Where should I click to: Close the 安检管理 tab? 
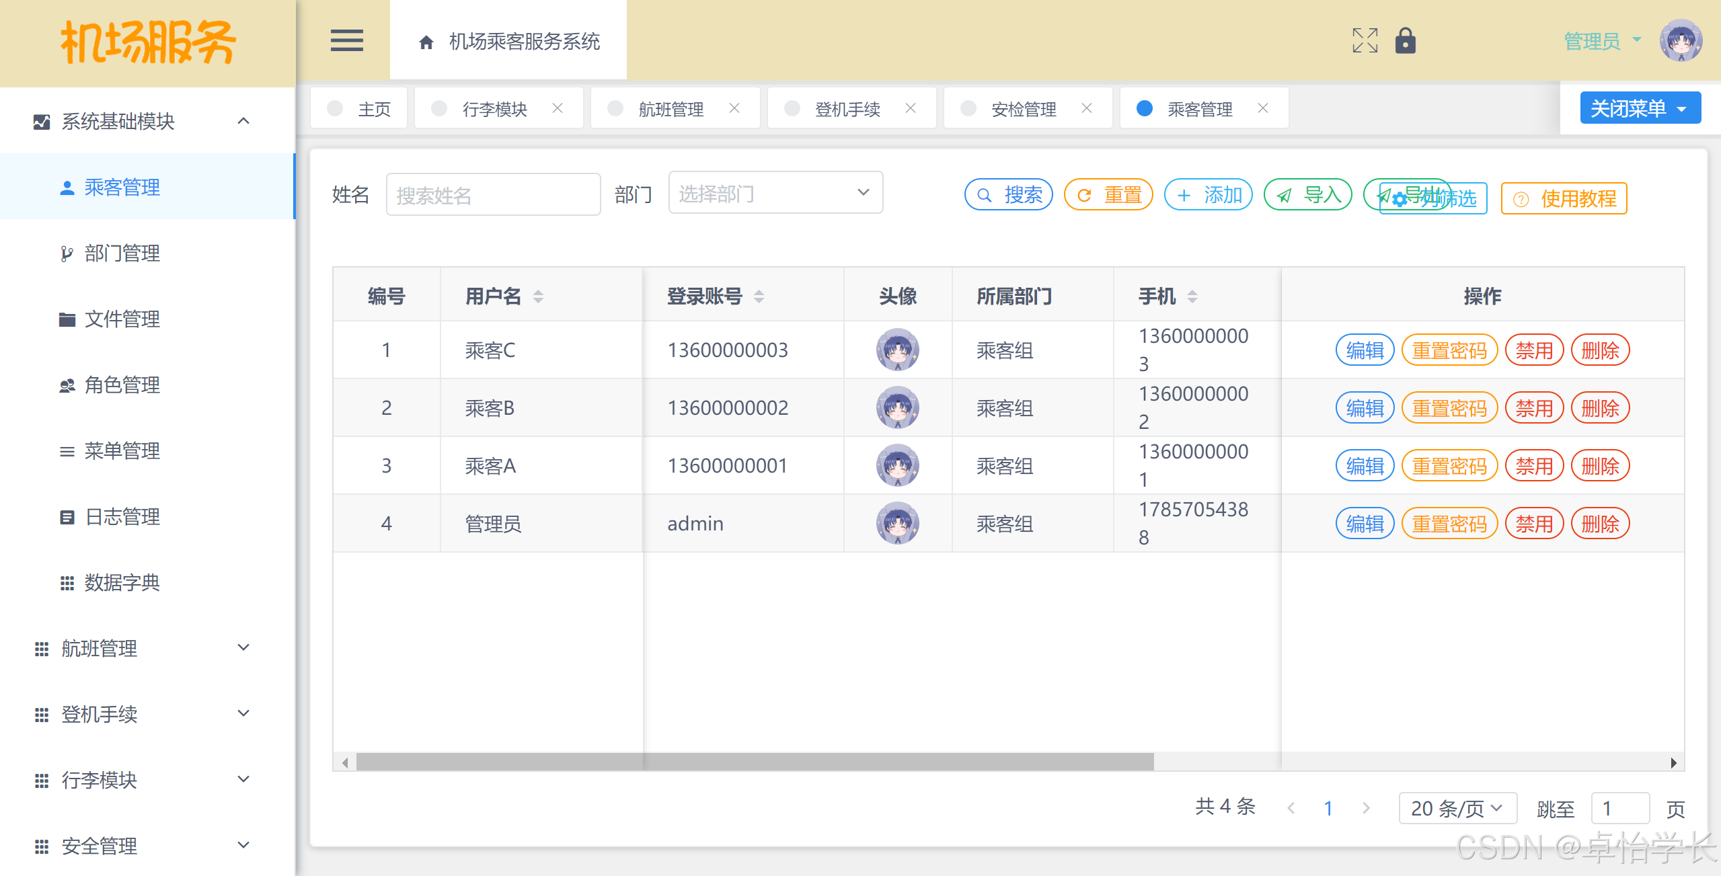[x=1087, y=108]
